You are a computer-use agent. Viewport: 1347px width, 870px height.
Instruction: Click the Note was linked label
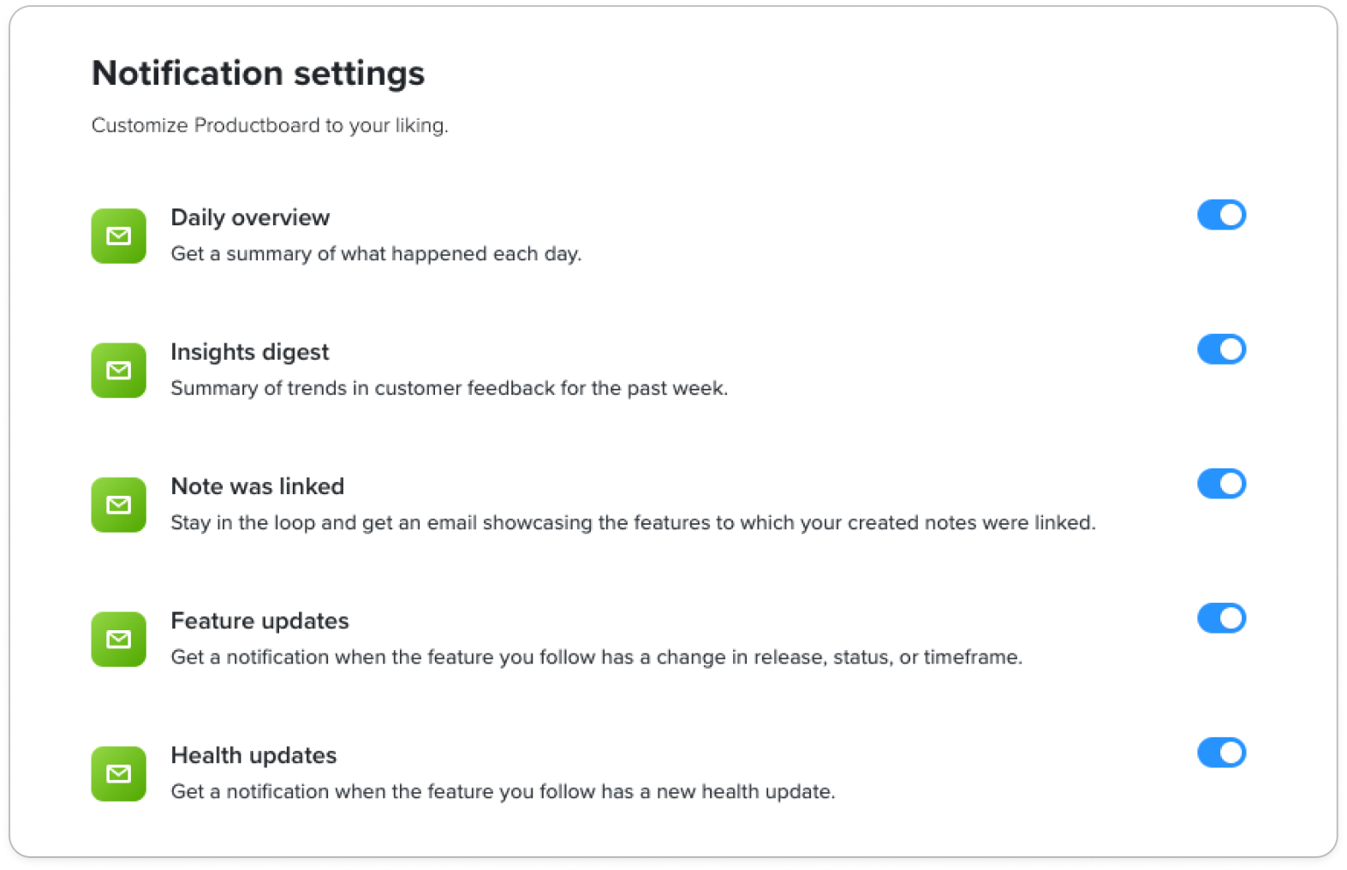click(257, 486)
